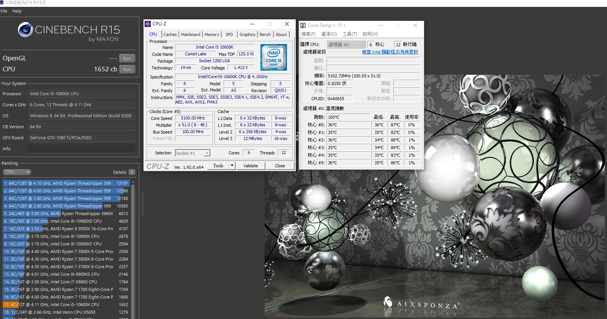
Task: Switch to the Bench tab in CPU-Z
Action: (265, 35)
